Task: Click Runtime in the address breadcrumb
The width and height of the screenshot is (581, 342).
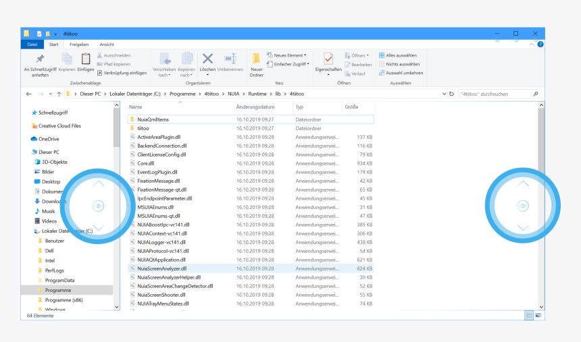Action: point(257,94)
